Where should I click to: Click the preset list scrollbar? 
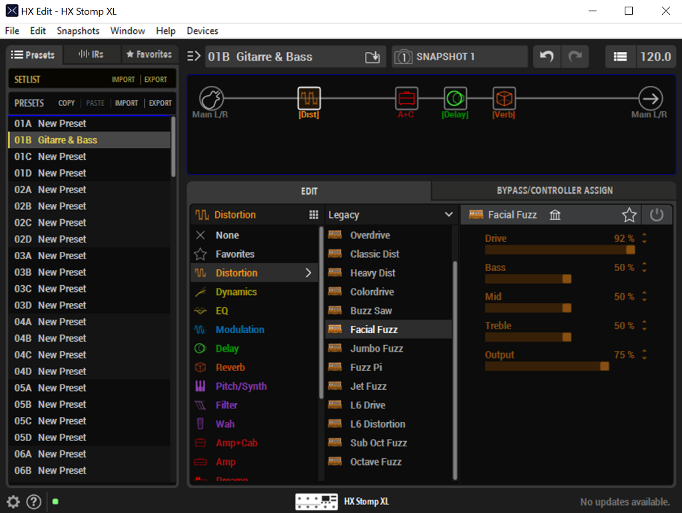tap(173, 147)
